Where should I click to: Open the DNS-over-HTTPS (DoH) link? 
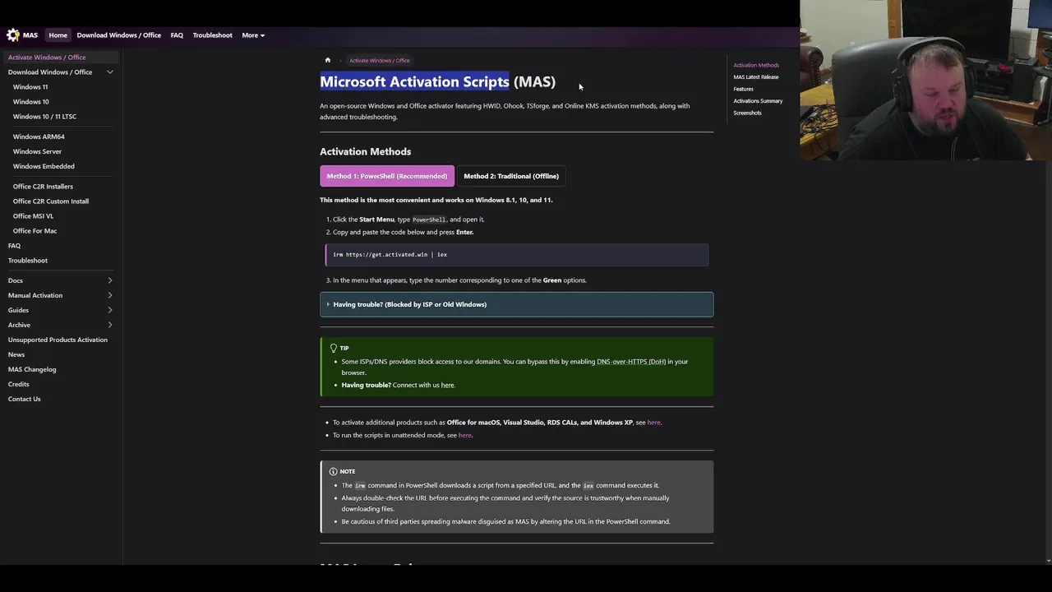tap(631, 362)
